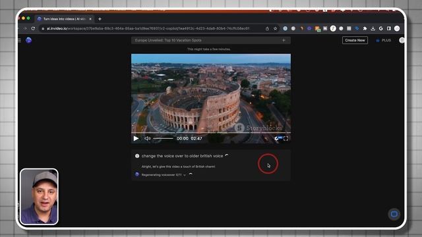Open the Chrome profile avatar
The height and width of the screenshot is (237, 422).
tap(397, 28)
